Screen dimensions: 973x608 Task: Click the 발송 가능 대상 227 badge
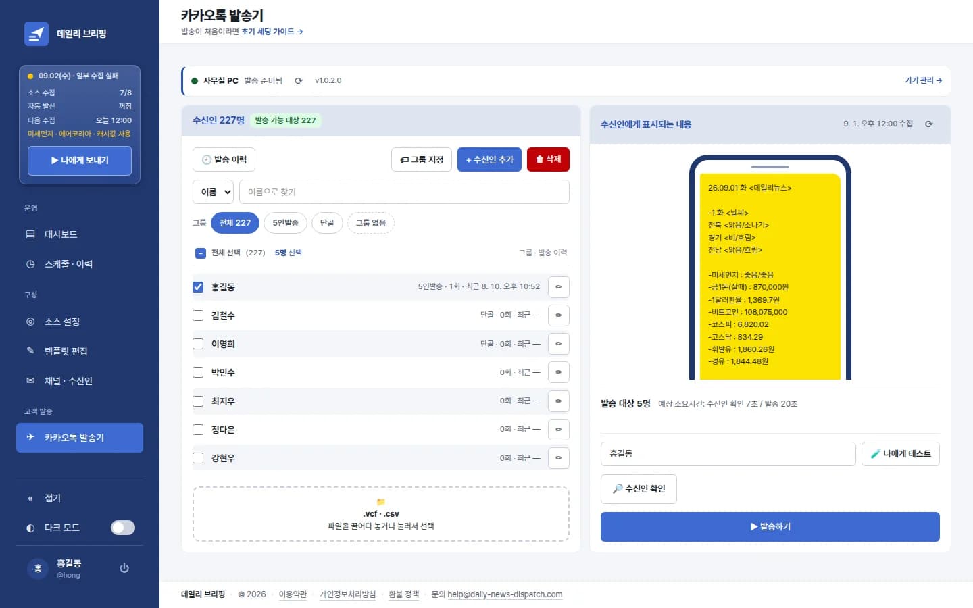tap(285, 120)
